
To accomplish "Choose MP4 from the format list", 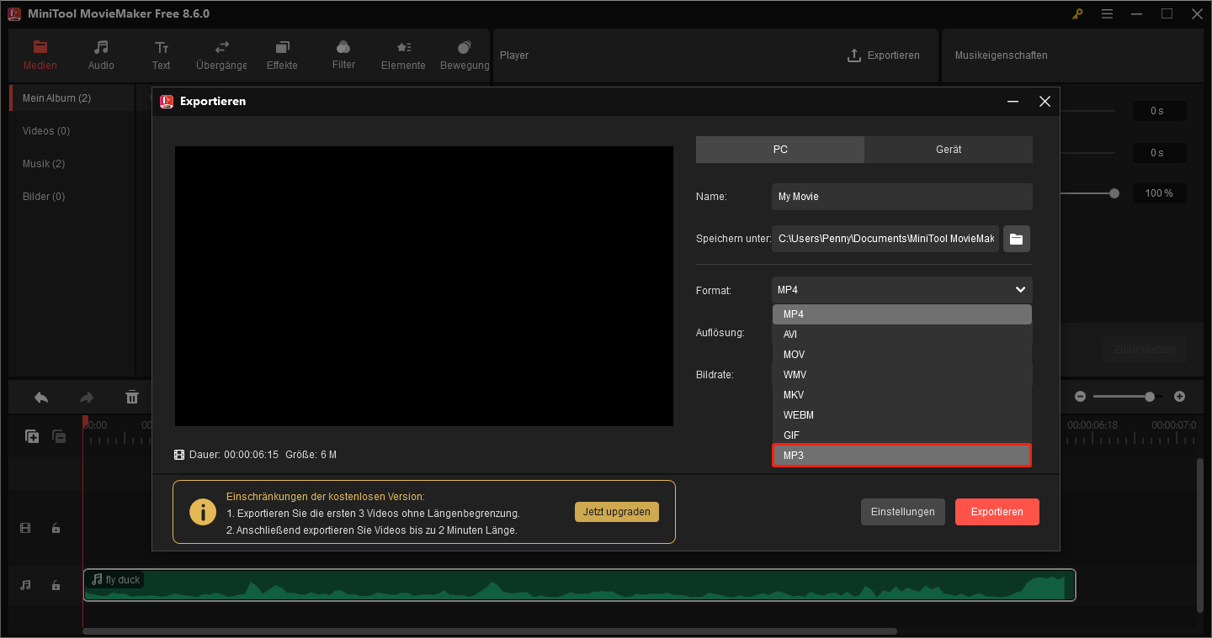I will pos(901,314).
